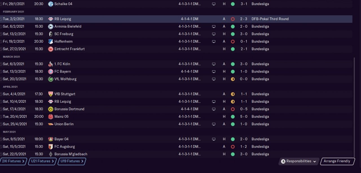361x173 pixels.
Task: Click the Borussia M'gladbach club badge
Action: 51,154
